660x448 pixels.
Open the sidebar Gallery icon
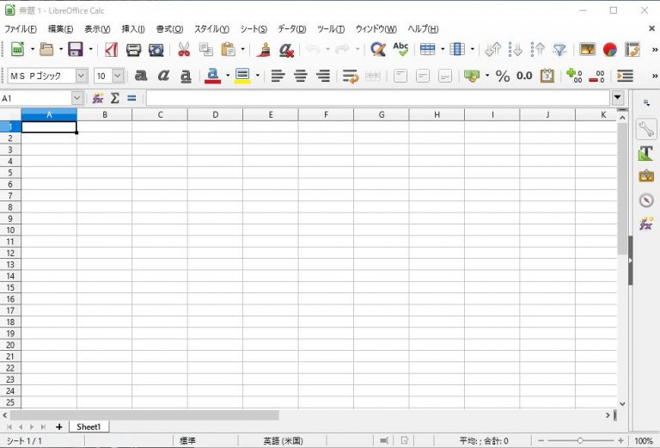click(646, 176)
